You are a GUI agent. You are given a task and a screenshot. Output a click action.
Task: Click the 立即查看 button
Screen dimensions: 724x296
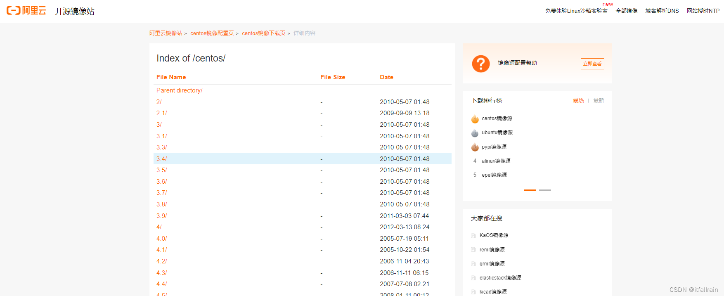click(x=592, y=64)
